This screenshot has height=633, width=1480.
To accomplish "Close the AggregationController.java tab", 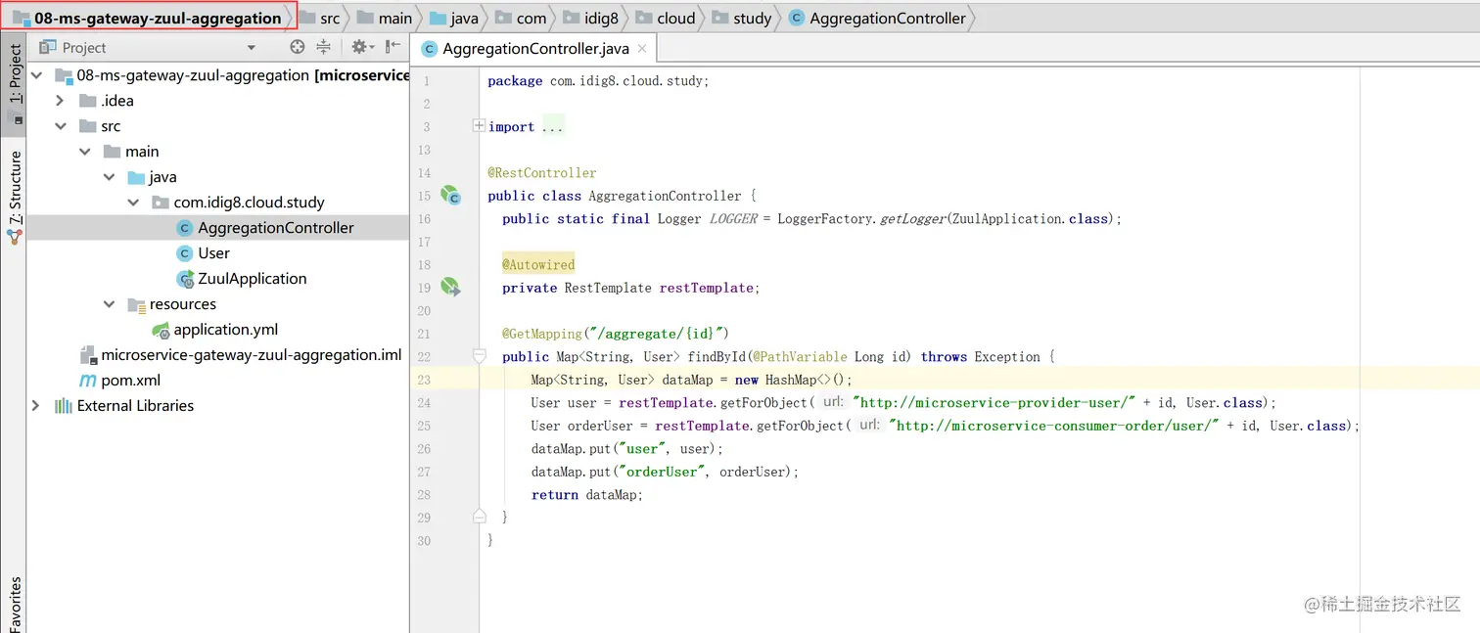I will (642, 48).
